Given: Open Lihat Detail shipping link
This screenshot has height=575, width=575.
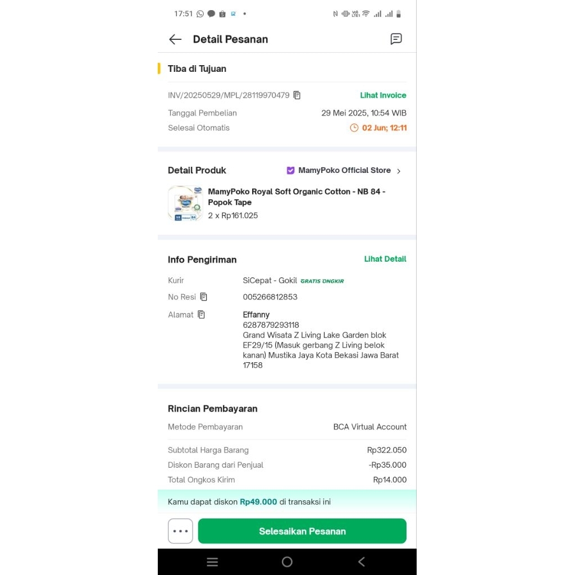Looking at the screenshot, I should pos(385,259).
